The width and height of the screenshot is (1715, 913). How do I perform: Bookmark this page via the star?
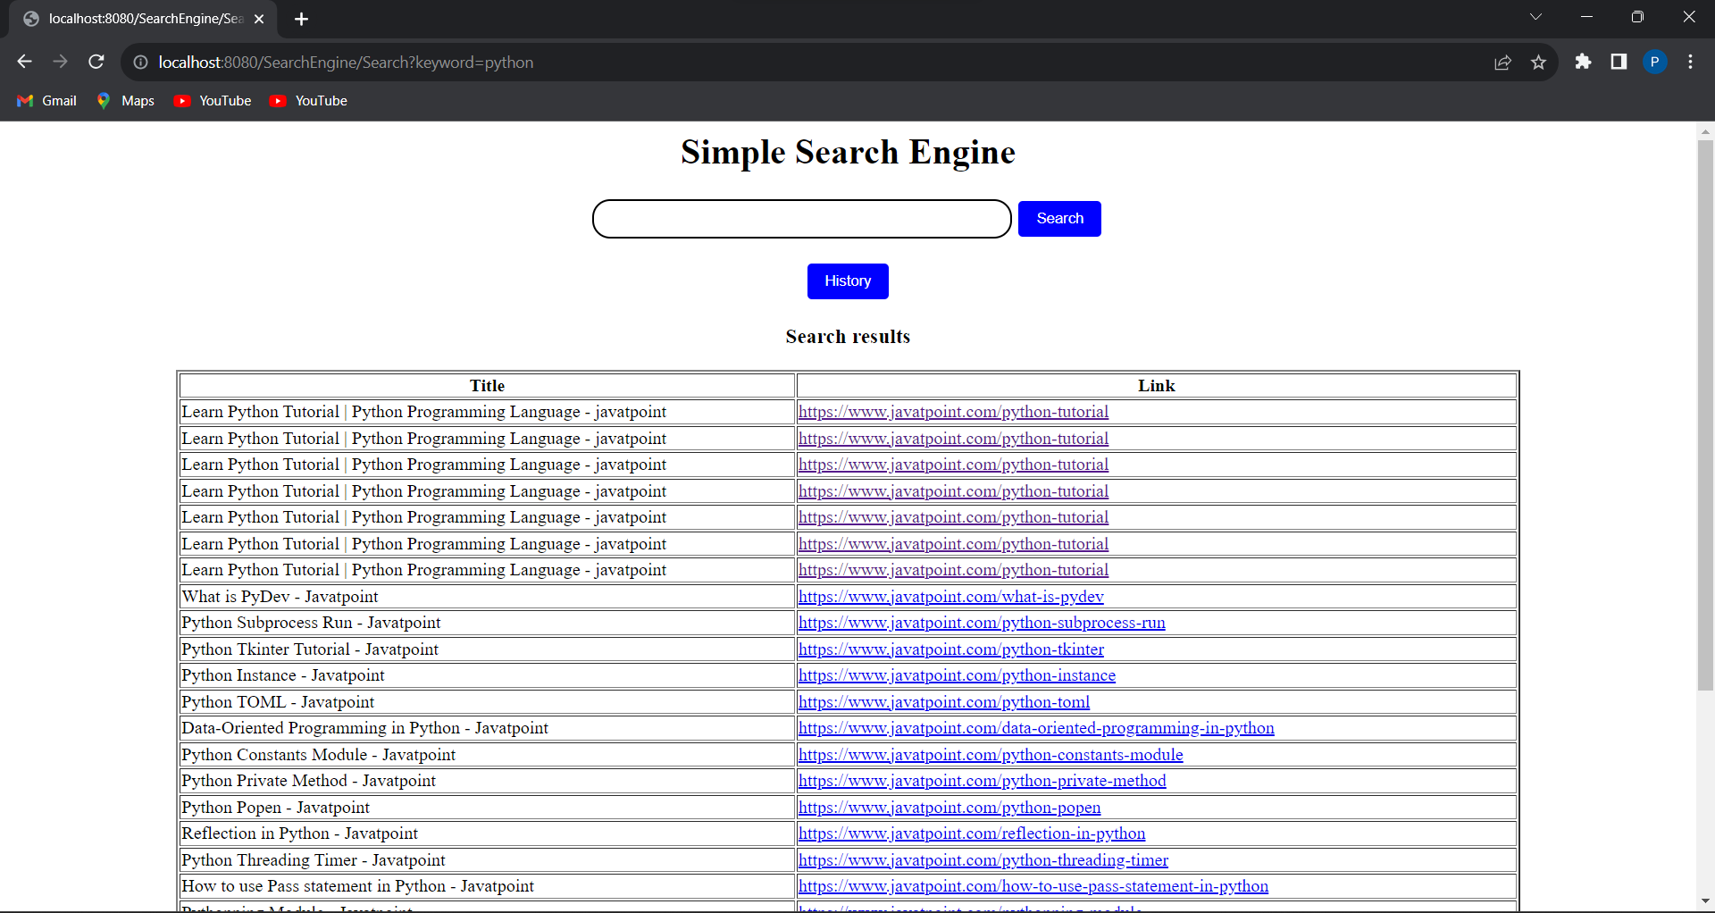coord(1539,63)
